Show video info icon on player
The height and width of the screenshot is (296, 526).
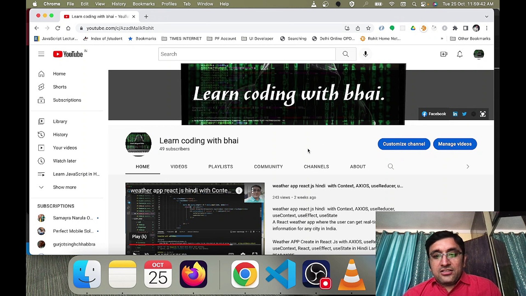point(239,190)
